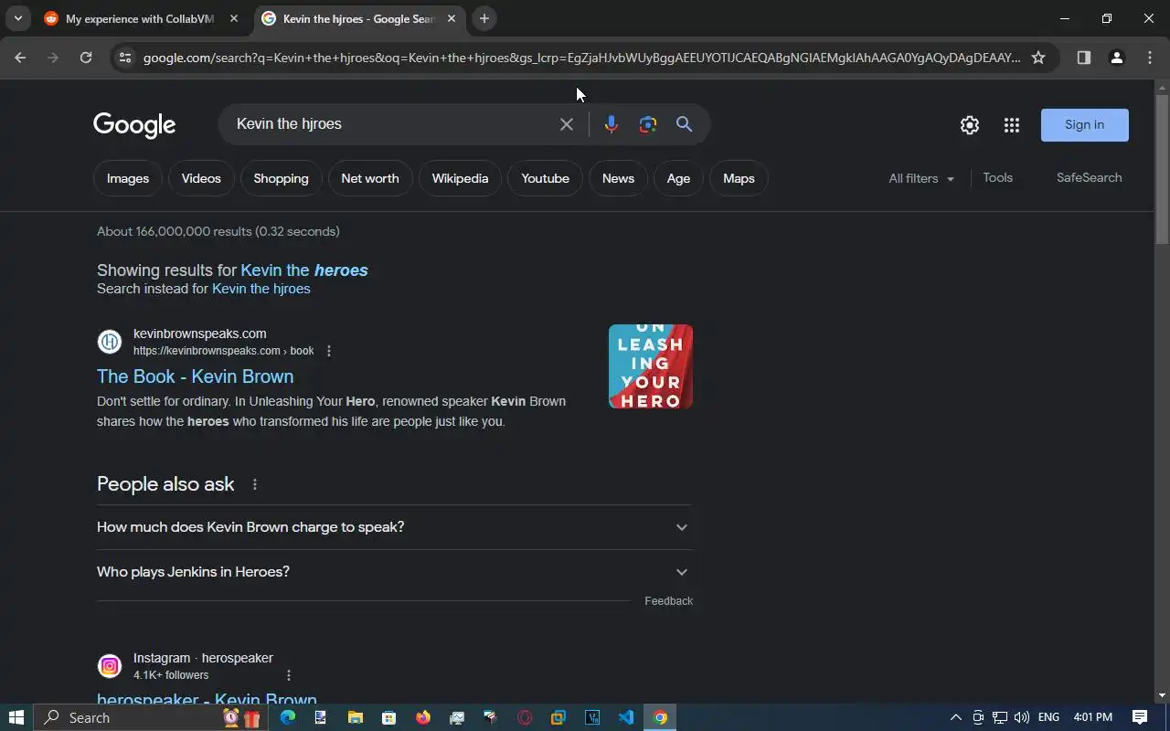The image size is (1170, 731).
Task: Start voice search with microphone icon
Action: point(612,124)
